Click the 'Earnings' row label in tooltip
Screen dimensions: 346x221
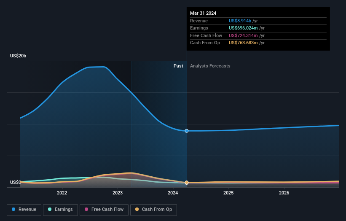coord(199,28)
